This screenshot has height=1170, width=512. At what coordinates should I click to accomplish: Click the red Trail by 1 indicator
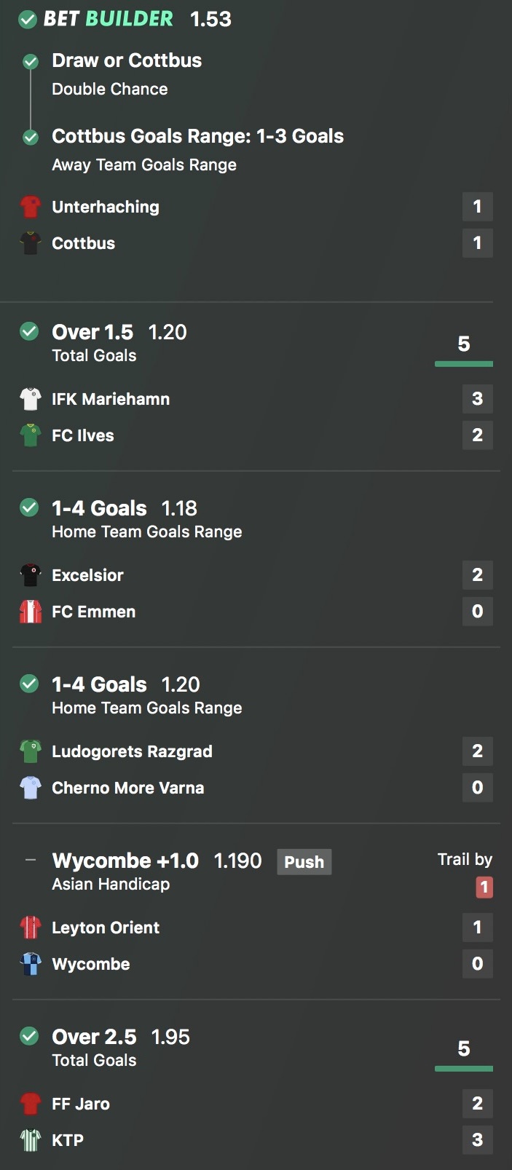click(484, 888)
